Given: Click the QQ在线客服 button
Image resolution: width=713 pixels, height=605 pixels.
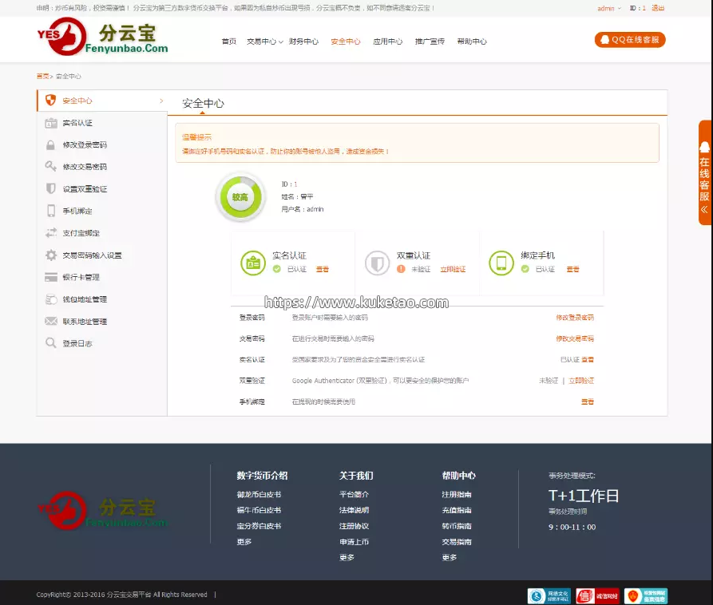Looking at the screenshot, I should (x=630, y=40).
